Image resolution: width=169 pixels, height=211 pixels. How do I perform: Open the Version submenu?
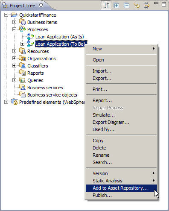point(121,173)
